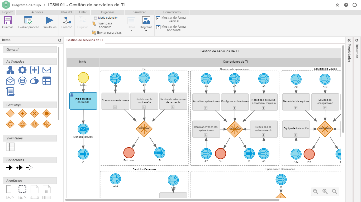
Task: Click the zoom out magnifier
Action: pyautogui.click(x=315, y=191)
